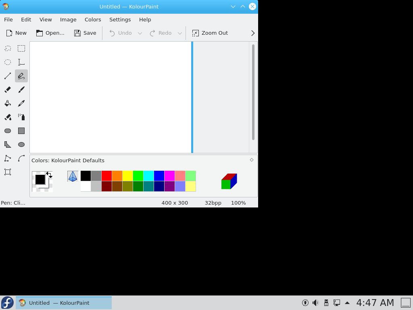Open the Image menu
The width and height of the screenshot is (413, 310).
point(68,19)
